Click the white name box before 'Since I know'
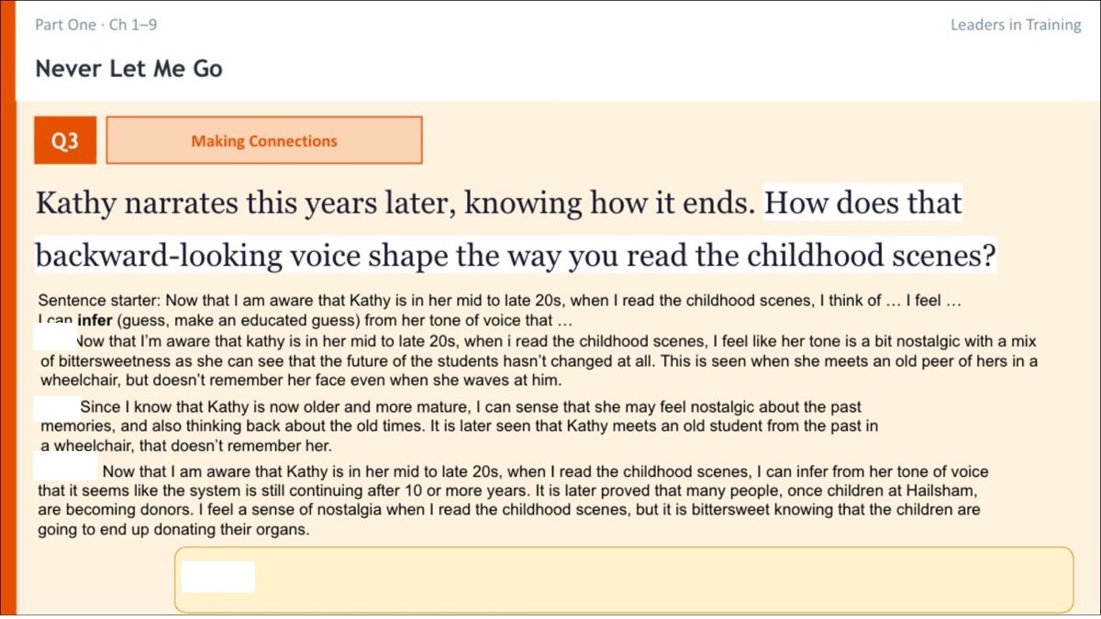Screen dimensions: 1101x619 click(x=57, y=409)
